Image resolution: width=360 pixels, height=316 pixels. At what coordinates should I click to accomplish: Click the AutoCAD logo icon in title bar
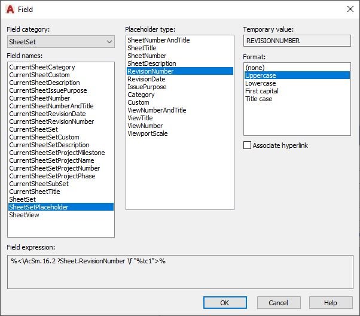tap(10, 10)
